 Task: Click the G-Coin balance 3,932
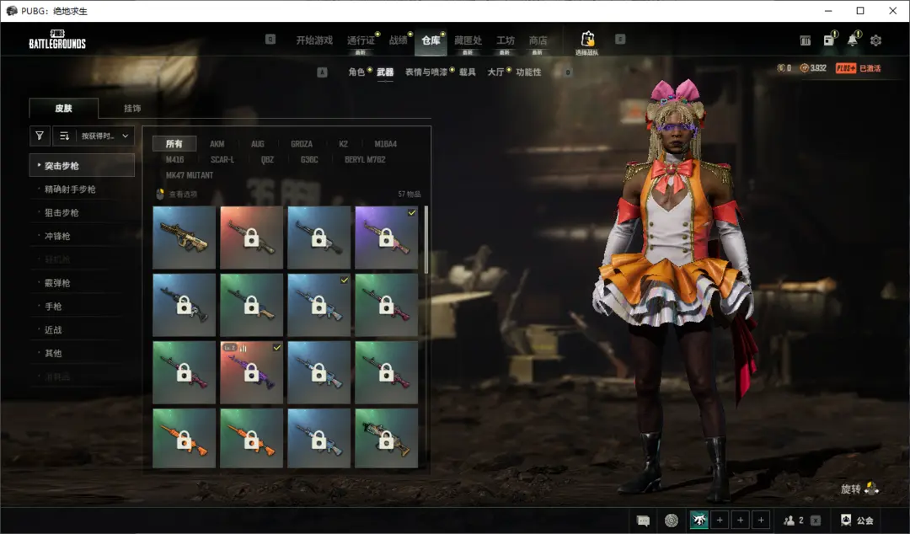(x=813, y=68)
